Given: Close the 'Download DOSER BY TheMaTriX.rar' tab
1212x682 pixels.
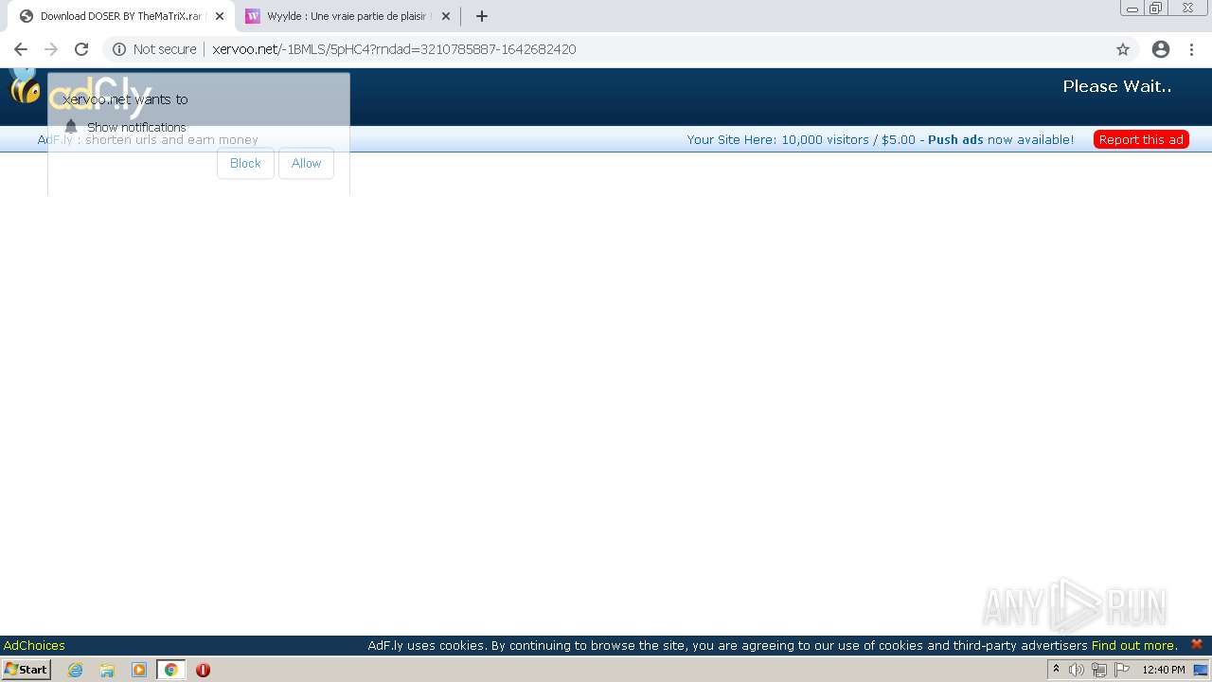Looking at the screenshot, I should (220, 16).
